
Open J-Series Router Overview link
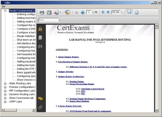coord(70,106)
